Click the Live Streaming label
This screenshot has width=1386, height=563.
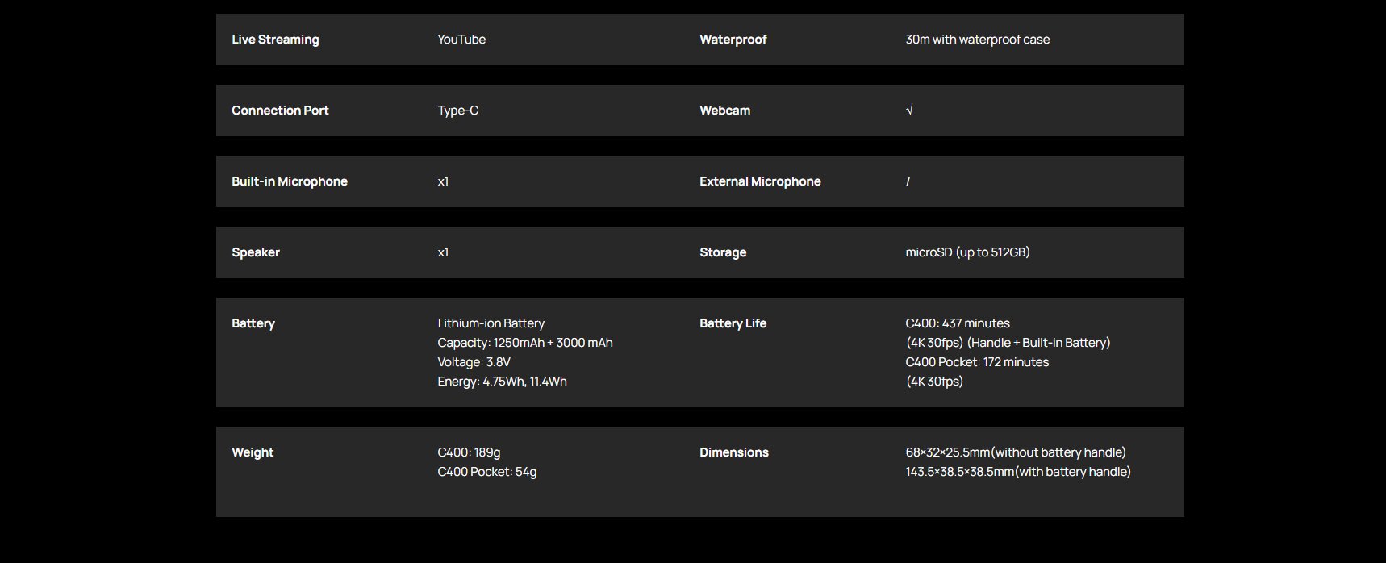click(x=275, y=40)
